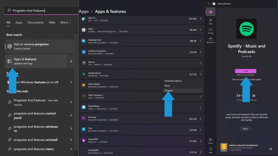278x156 pixels.
Task: Open more options for Scan To
Action: tap(201, 19)
